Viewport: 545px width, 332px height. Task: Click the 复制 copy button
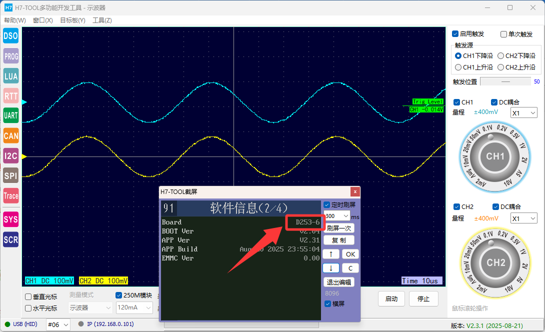coord(339,240)
